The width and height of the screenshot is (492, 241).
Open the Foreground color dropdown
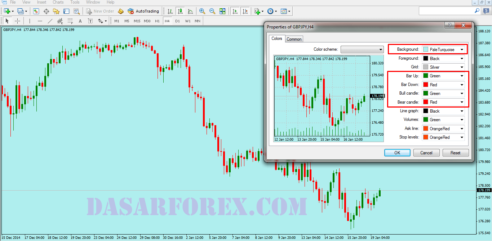[443, 58]
